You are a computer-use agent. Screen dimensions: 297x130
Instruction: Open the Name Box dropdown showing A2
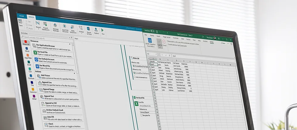(x=156, y=54)
